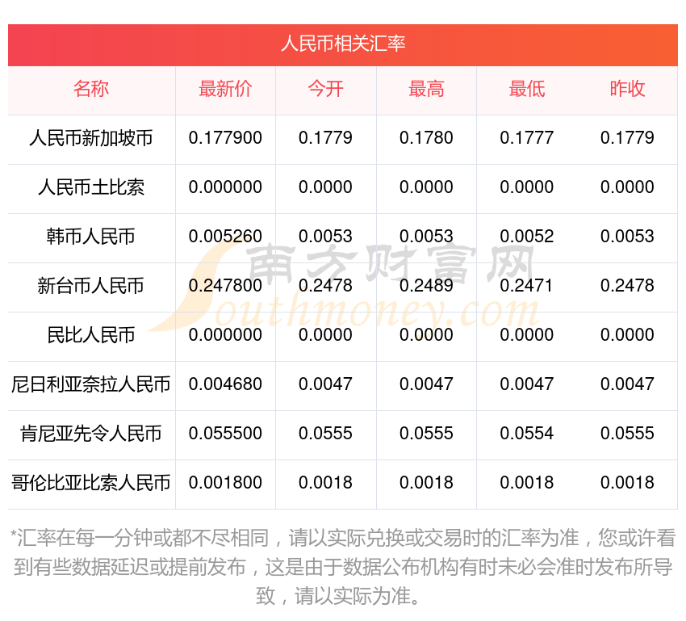Click the 最低 value 0.0052
Image resolution: width=686 pixels, height=621 pixels.
click(527, 237)
